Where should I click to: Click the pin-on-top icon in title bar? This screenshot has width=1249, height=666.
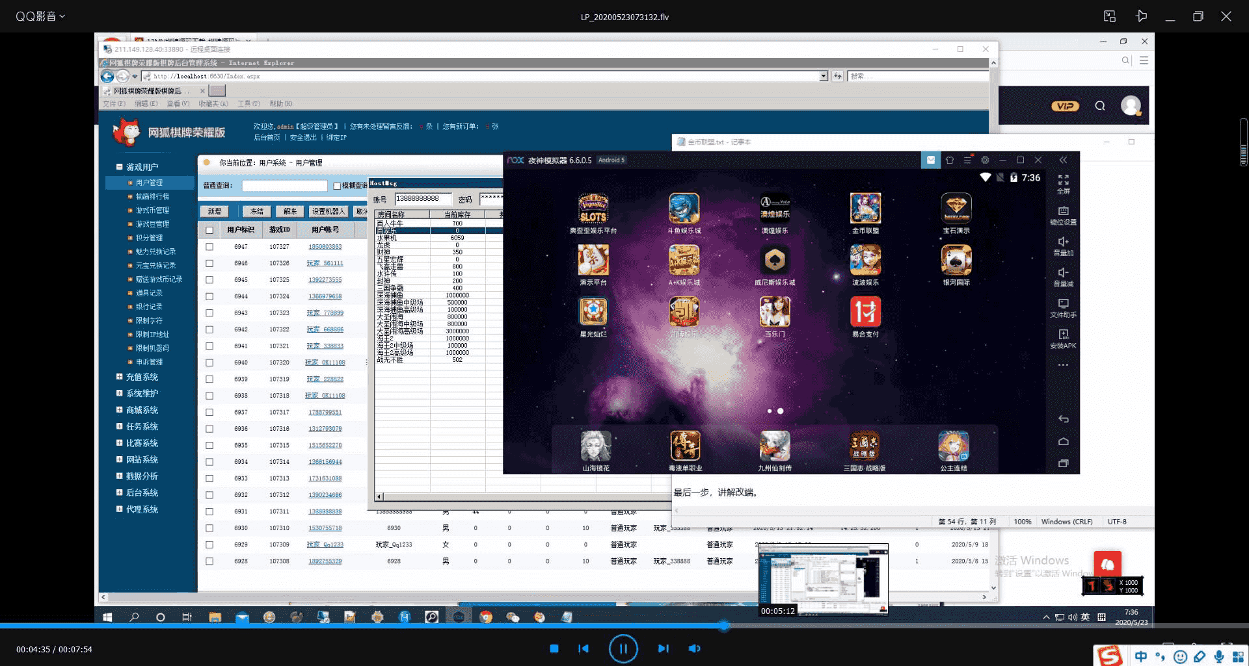click(x=1141, y=16)
